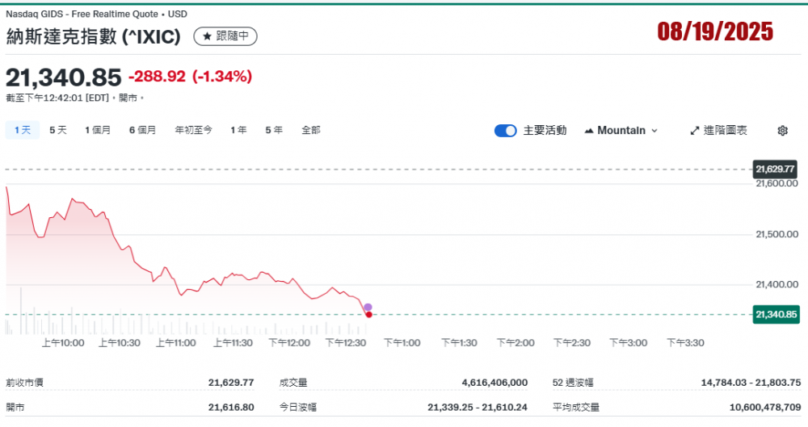Click the dark 21,629.77 previous close label
808x427 pixels.
[776, 170]
